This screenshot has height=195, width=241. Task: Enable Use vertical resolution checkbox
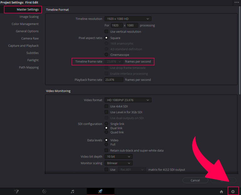point(106,31)
